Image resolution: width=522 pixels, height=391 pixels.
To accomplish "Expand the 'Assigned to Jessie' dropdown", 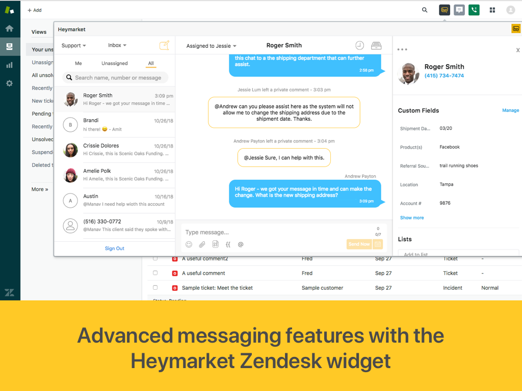I will [x=211, y=46].
